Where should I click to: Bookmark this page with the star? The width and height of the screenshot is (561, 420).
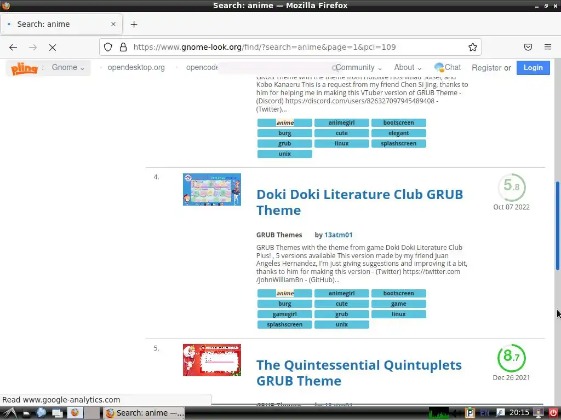(x=473, y=47)
